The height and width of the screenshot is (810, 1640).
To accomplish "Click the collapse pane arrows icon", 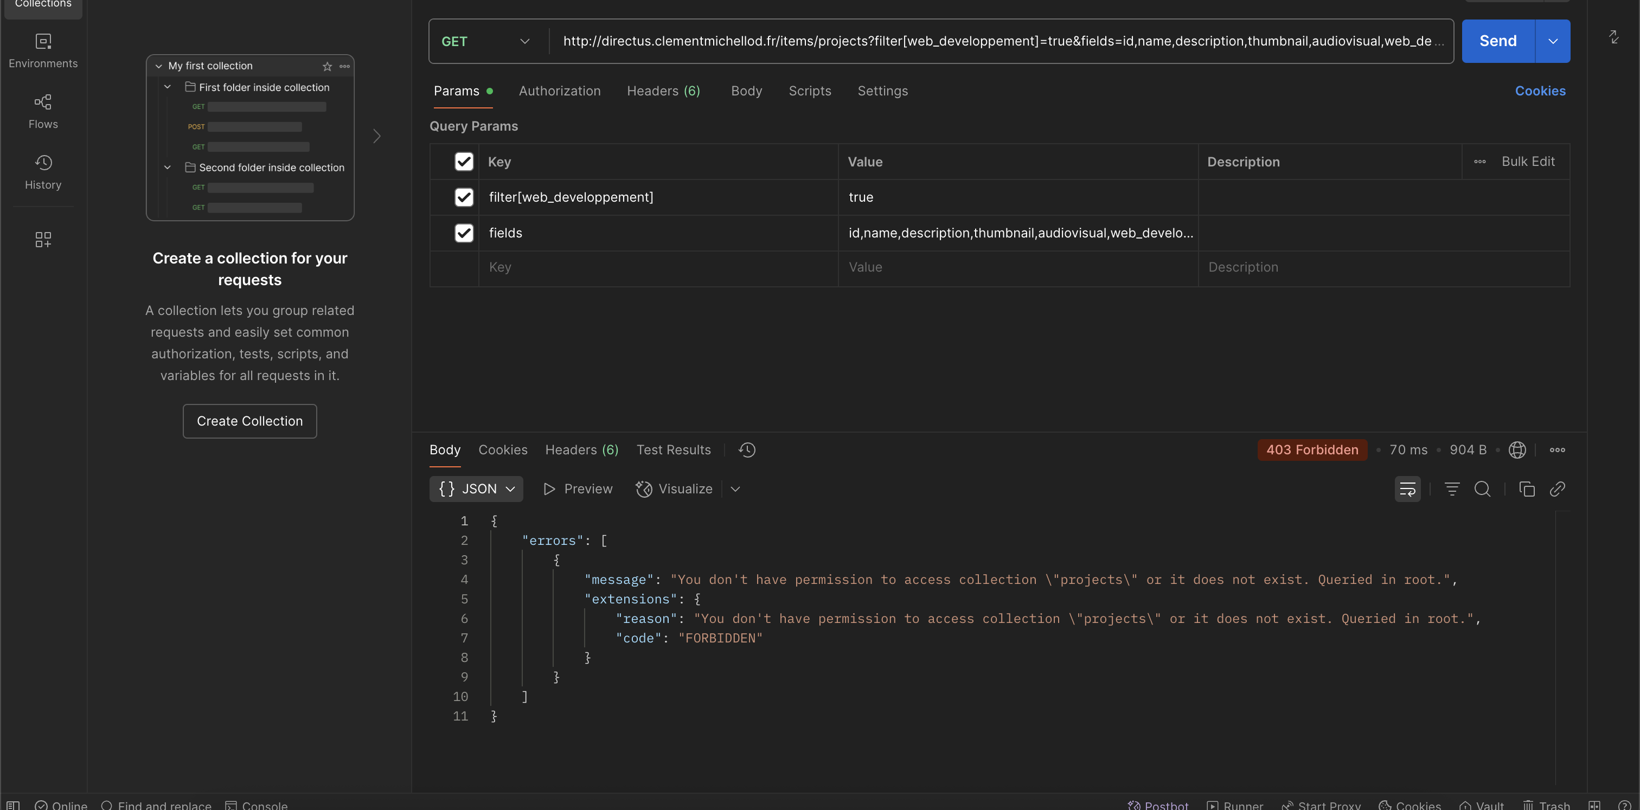I will 1613,37.
